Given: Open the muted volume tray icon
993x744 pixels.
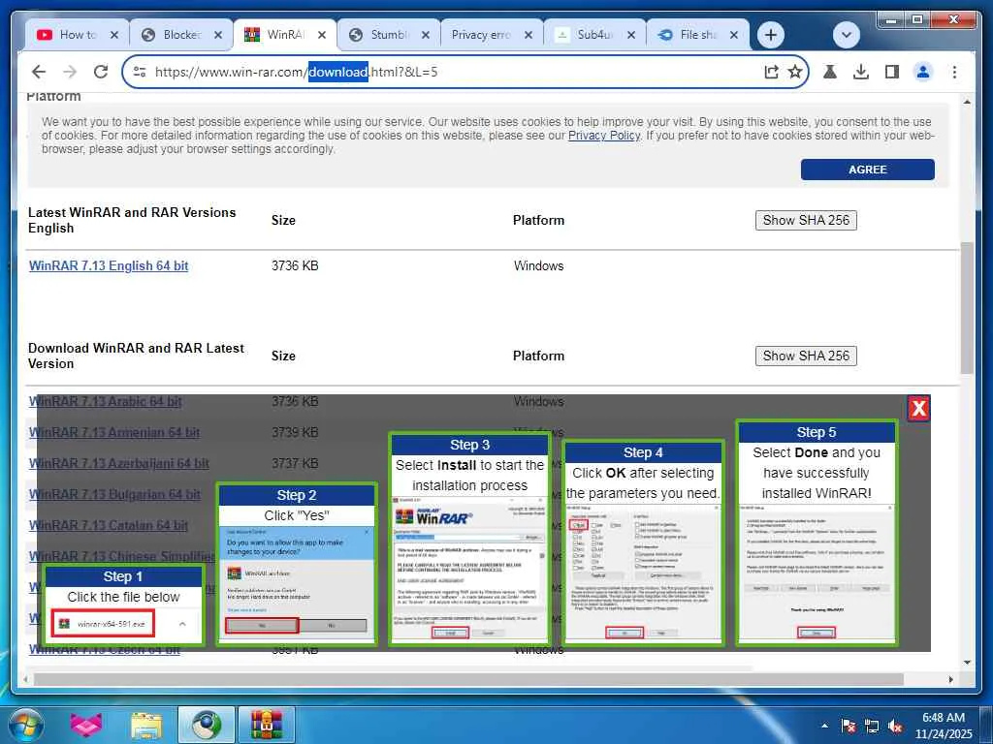Looking at the screenshot, I should click(895, 726).
